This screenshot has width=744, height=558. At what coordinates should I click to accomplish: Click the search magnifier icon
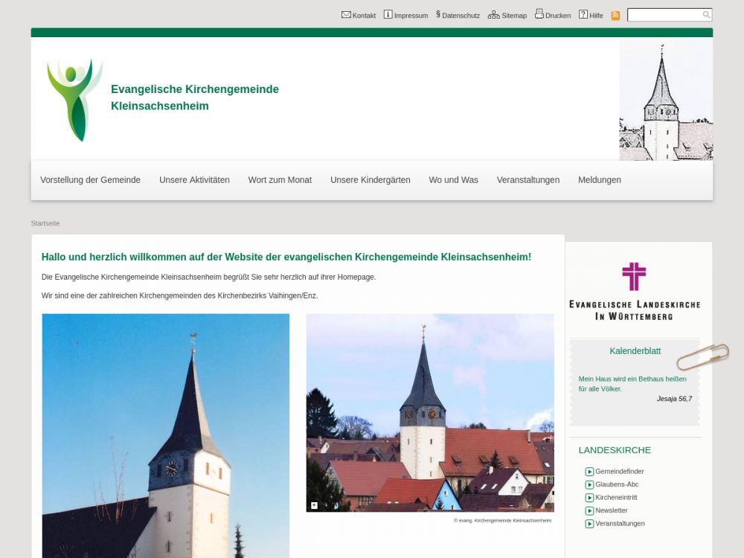(706, 15)
